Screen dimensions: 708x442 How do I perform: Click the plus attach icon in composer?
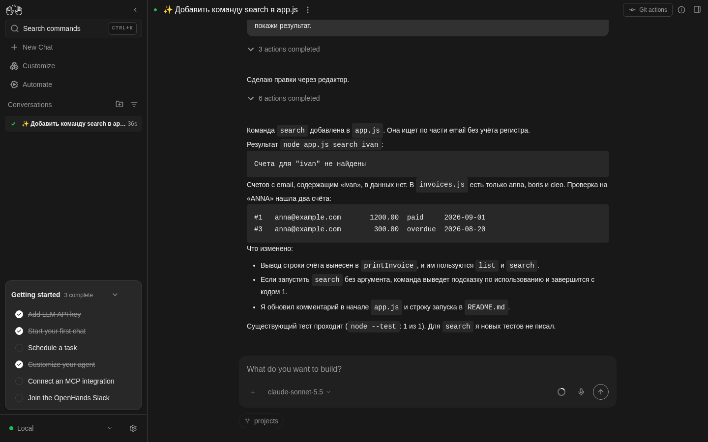click(253, 392)
